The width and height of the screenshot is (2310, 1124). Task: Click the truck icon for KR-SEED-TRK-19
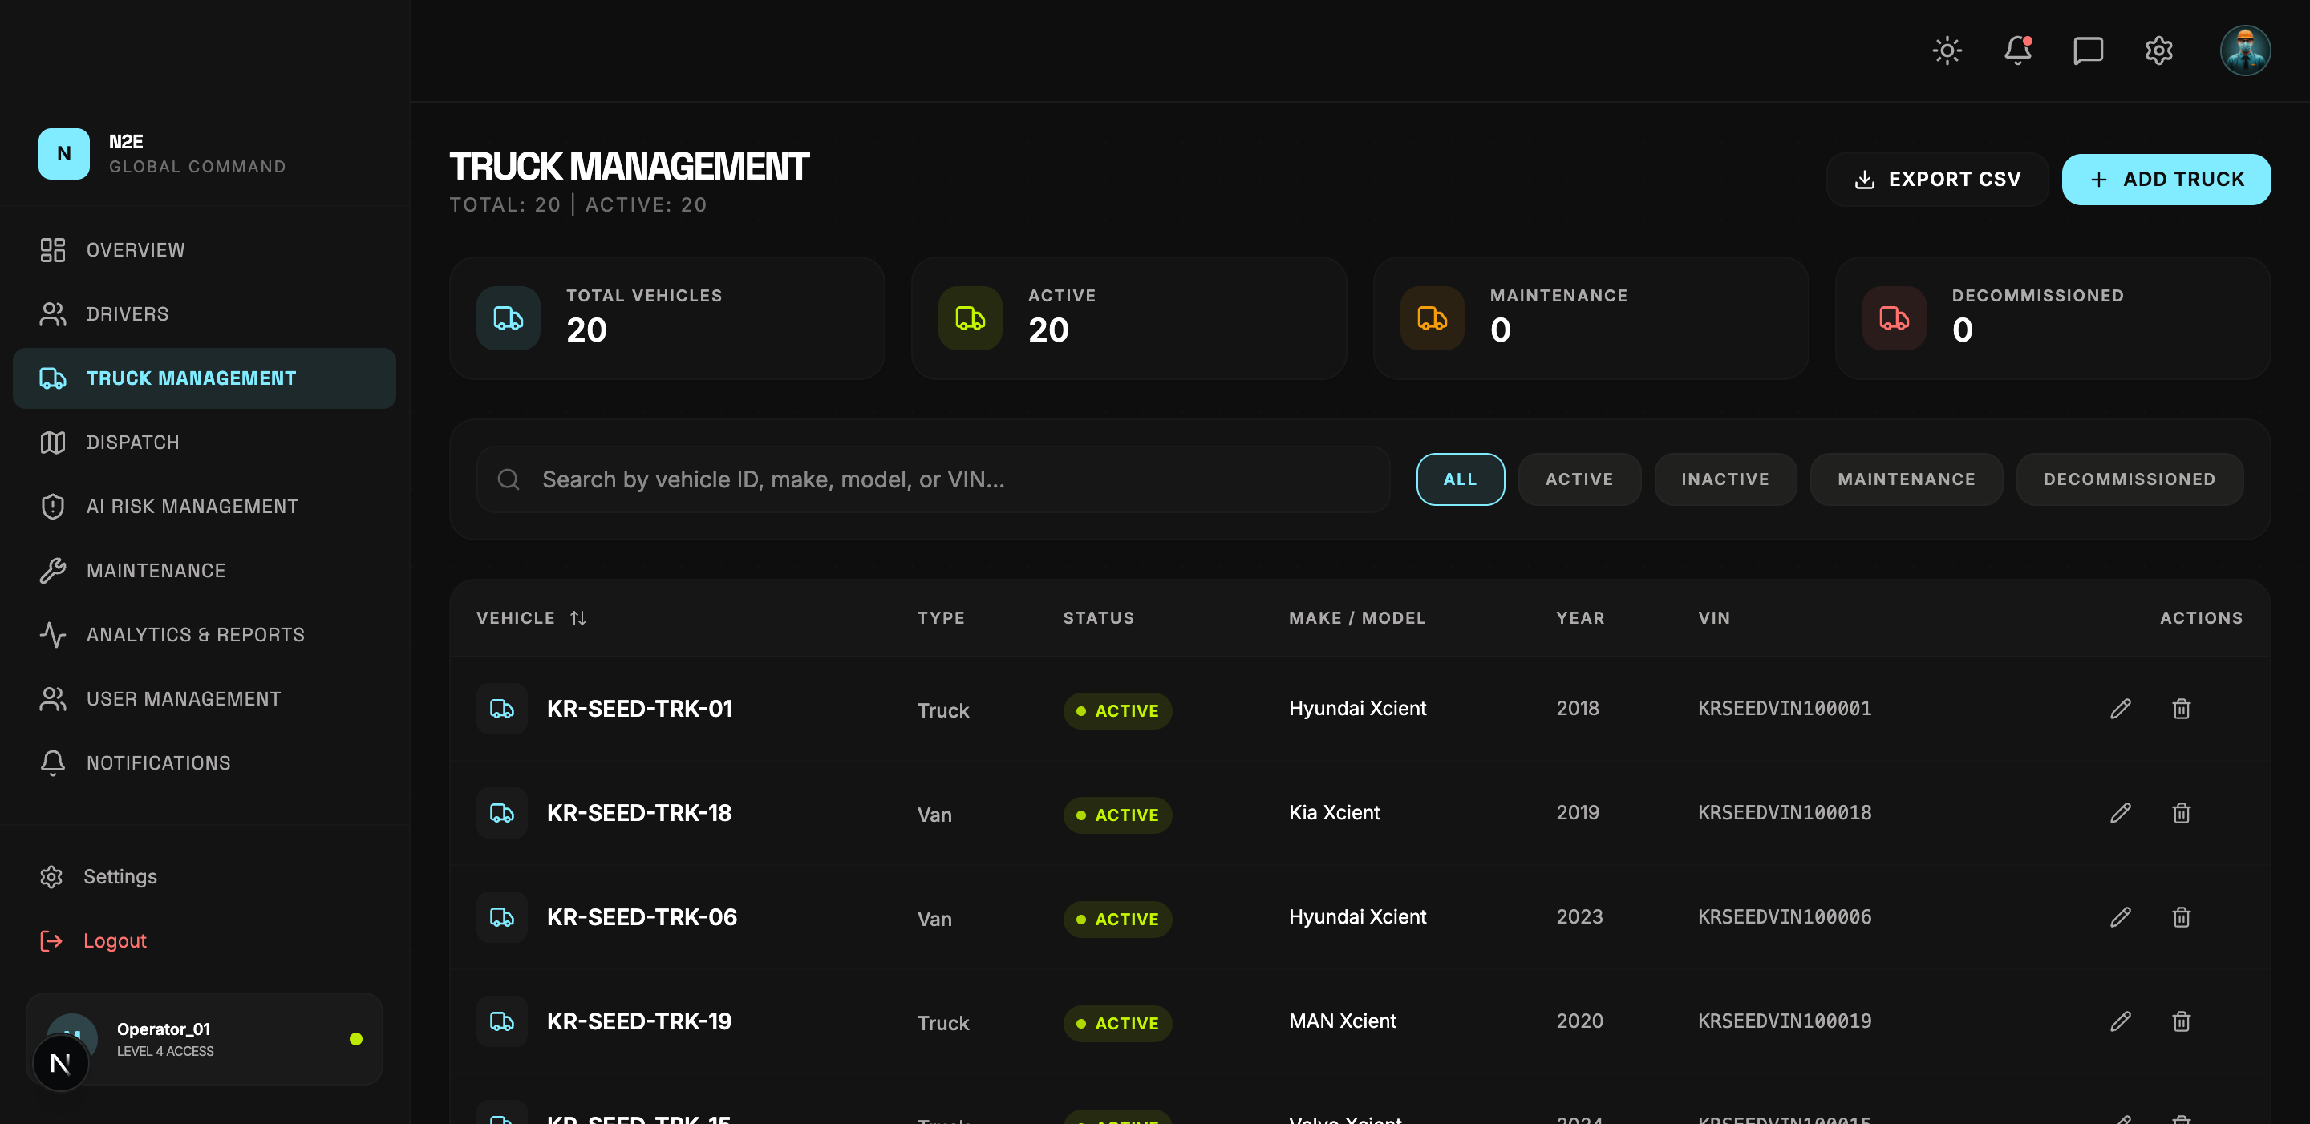click(x=502, y=1021)
